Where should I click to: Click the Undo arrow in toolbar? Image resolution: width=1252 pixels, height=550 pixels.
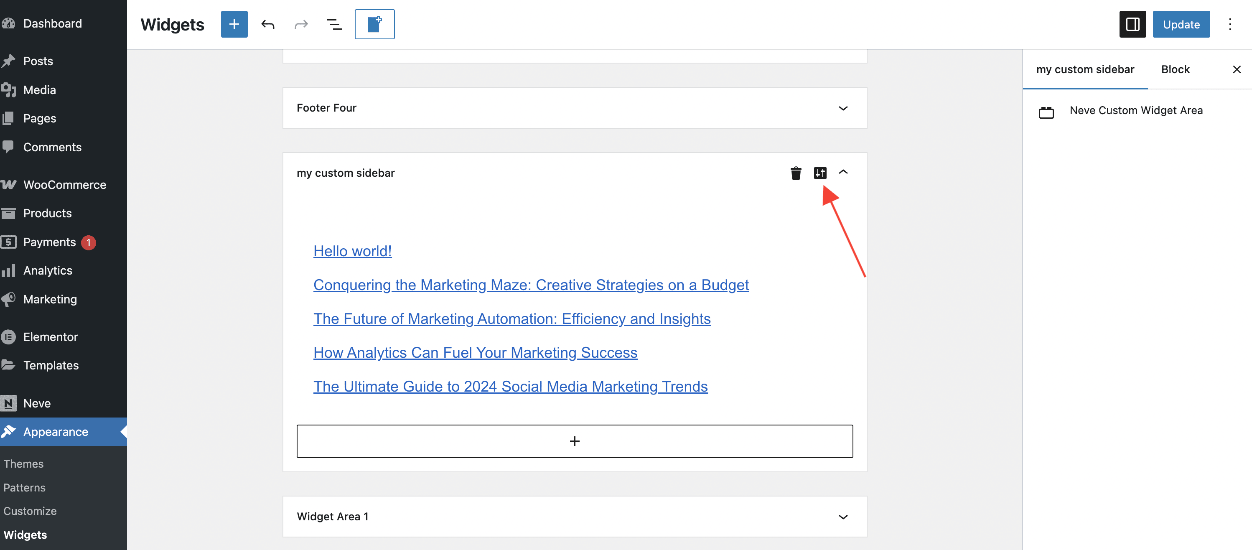(268, 24)
